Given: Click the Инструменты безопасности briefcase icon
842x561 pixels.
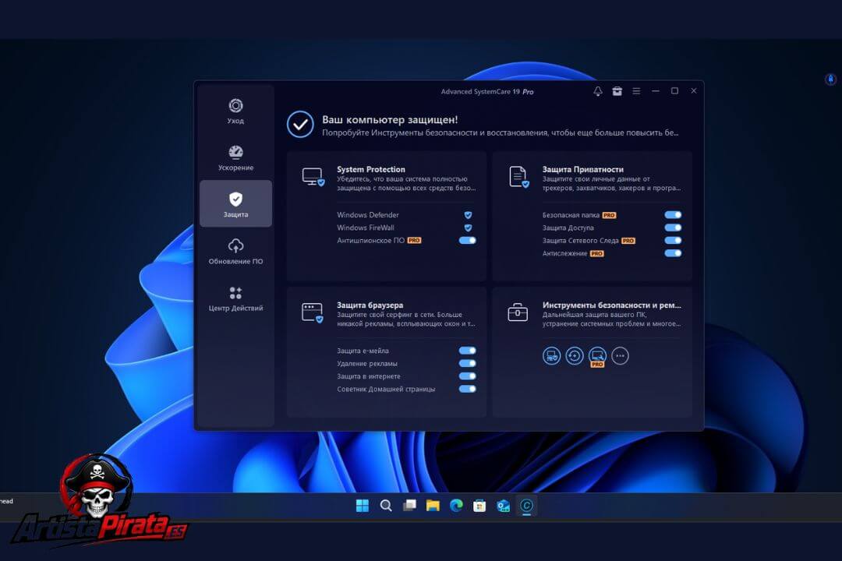Looking at the screenshot, I should (518, 312).
